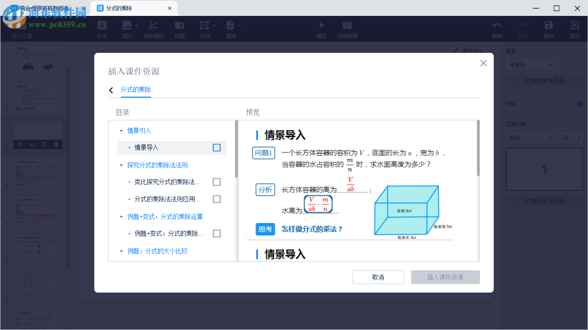Check the 类比探究分式的乘除法 item
This screenshot has width=588, height=330.
pyautogui.click(x=217, y=182)
